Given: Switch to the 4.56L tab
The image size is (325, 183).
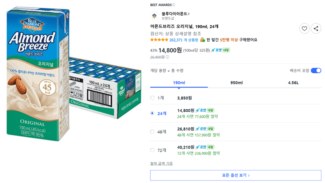Looking at the screenshot, I should [x=293, y=83].
